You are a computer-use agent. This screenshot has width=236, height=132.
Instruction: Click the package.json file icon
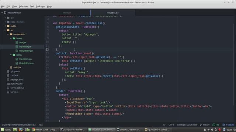coord(8,80)
